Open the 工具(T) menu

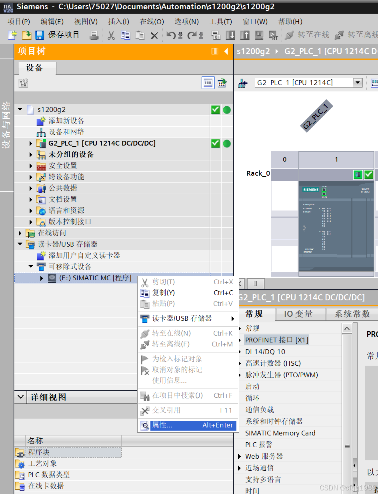coord(221,22)
